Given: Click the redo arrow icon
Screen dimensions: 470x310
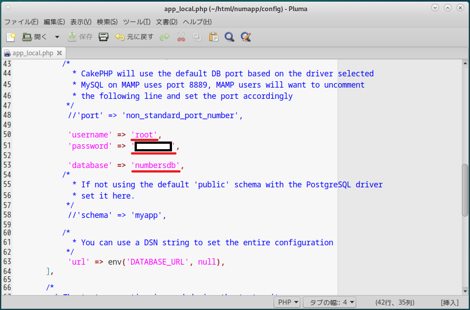Looking at the screenshot, I should [165, 37].
